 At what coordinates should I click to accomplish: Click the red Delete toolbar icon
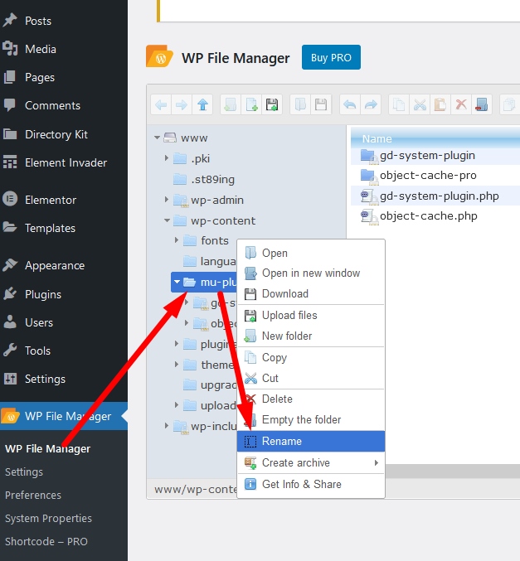[461, 105]
